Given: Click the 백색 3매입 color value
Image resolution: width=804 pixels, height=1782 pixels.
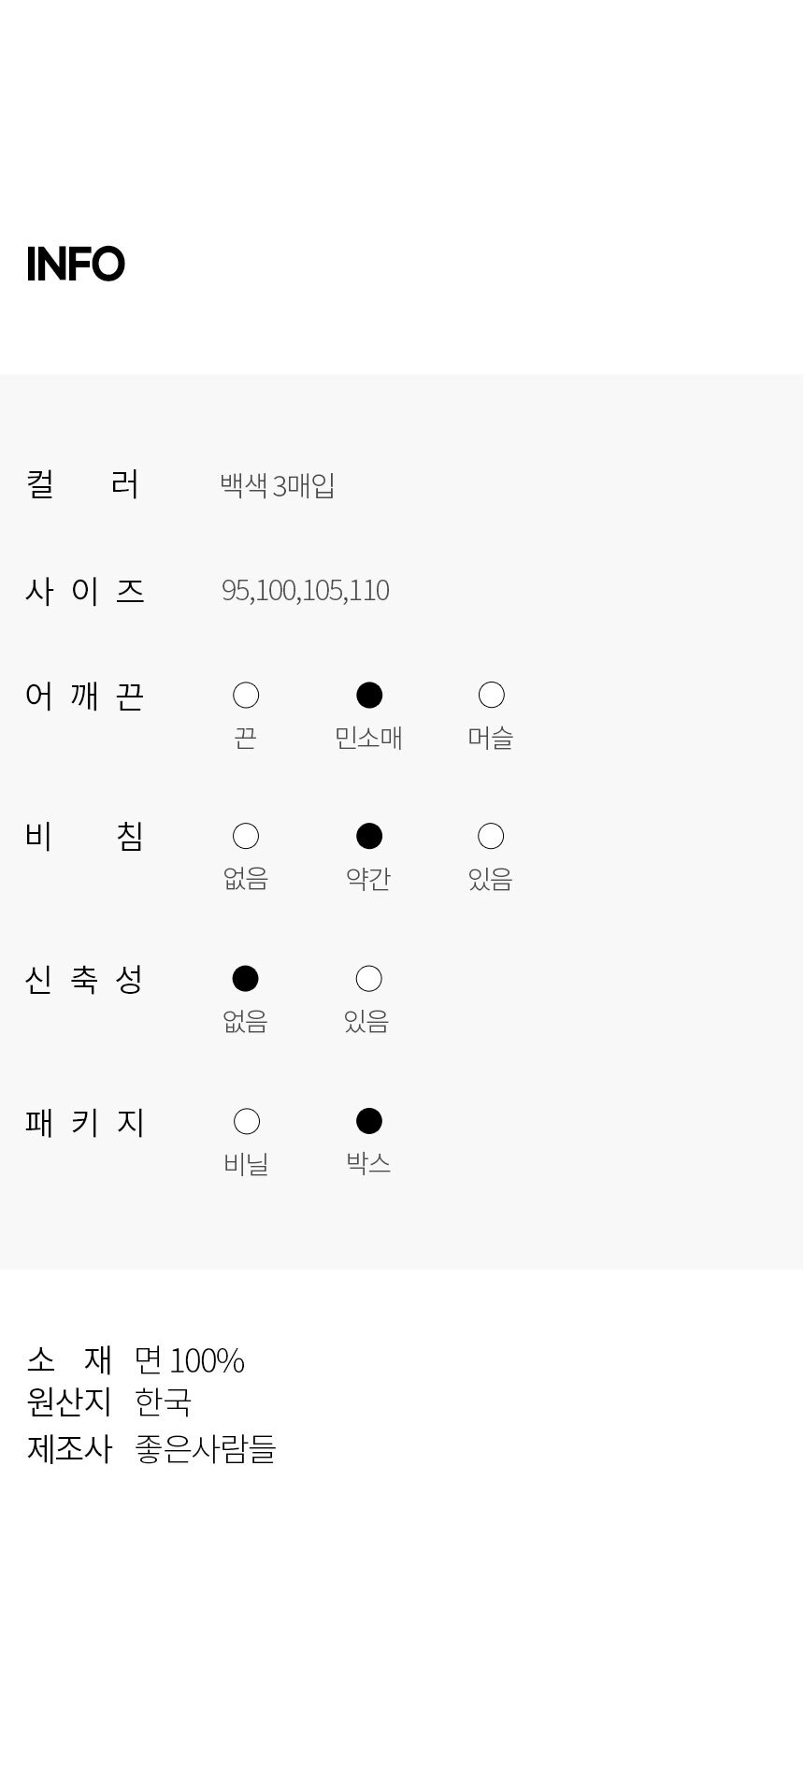Looking at the screenshot, I should pyautogui.click(x=278, y=485).
